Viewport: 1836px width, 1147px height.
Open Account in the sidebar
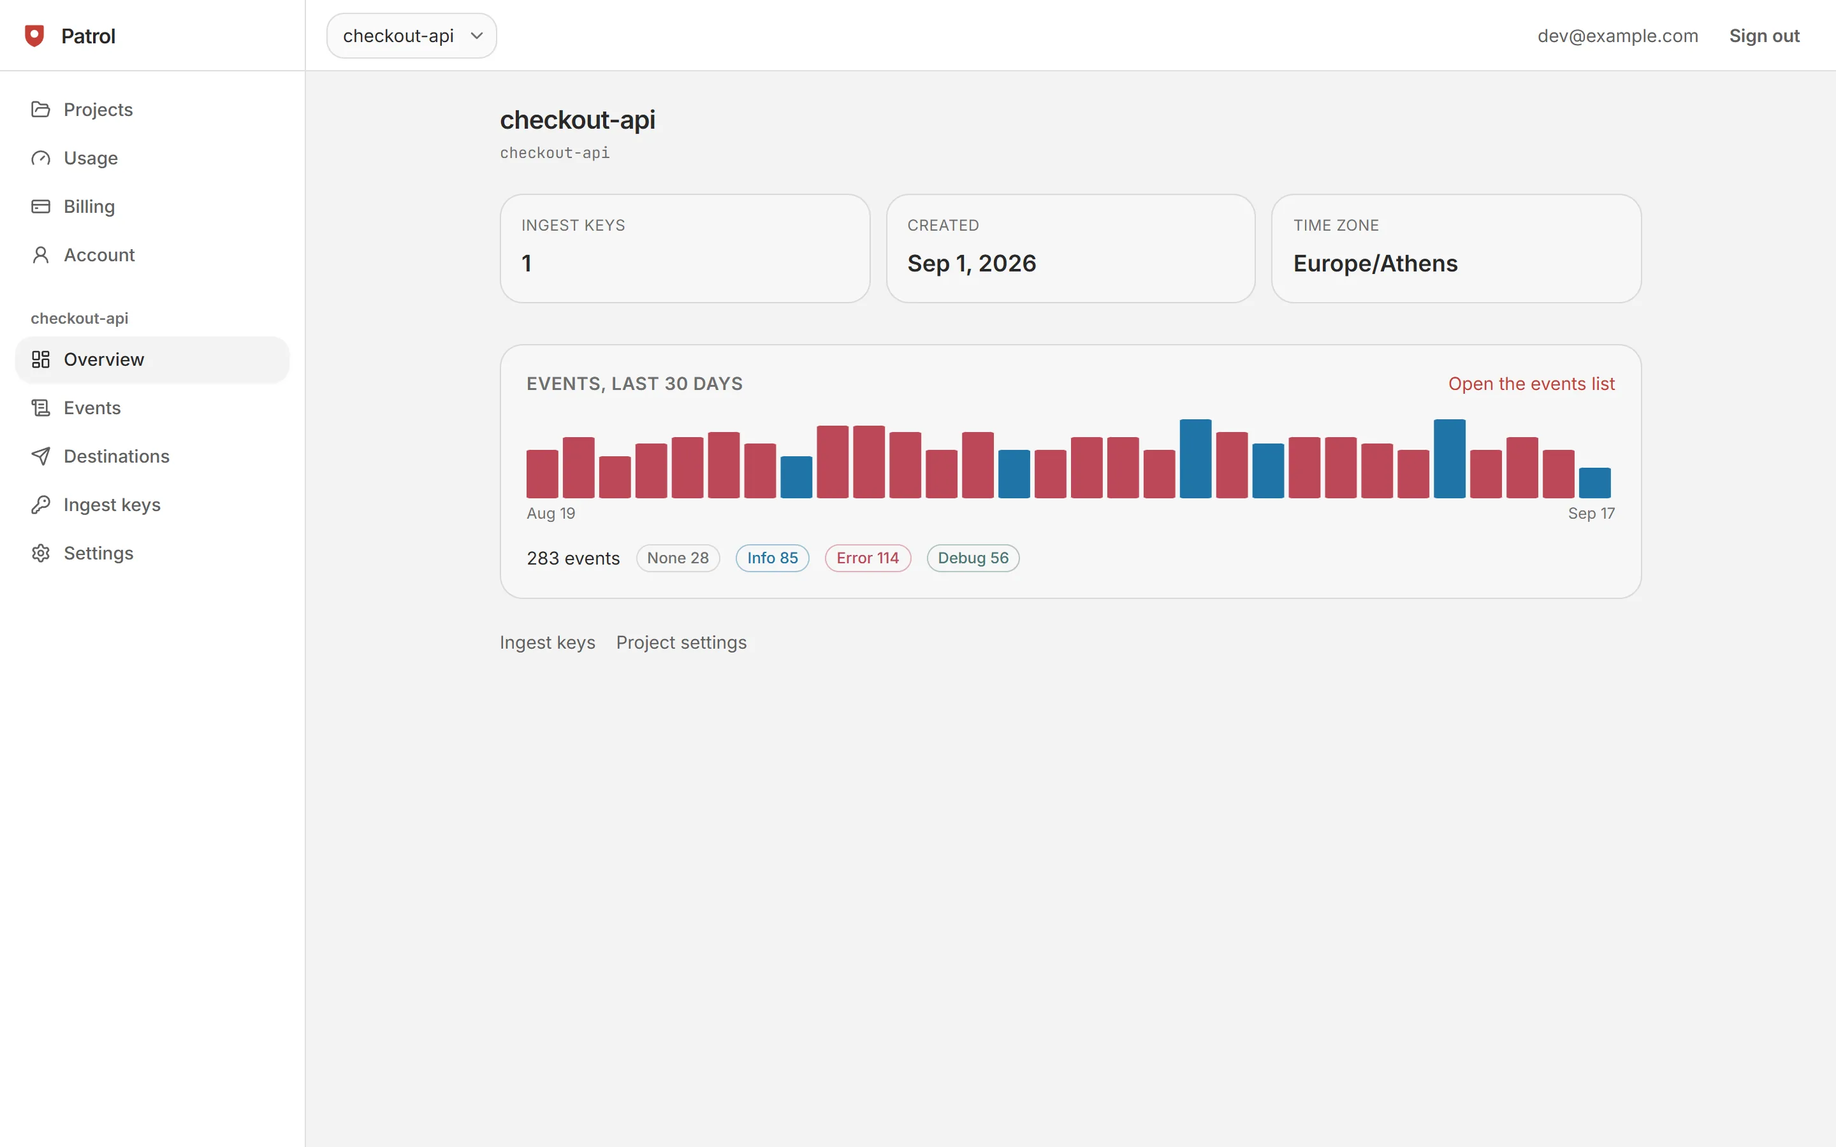point(152,255)
